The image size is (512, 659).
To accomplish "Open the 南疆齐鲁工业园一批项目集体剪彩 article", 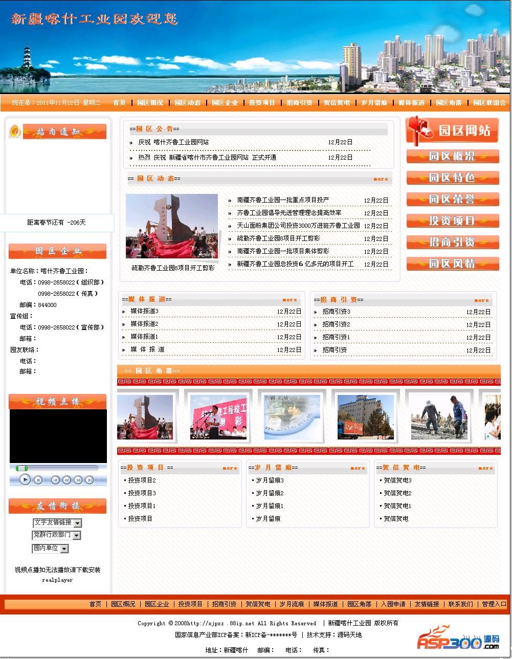I will [283, 251].
